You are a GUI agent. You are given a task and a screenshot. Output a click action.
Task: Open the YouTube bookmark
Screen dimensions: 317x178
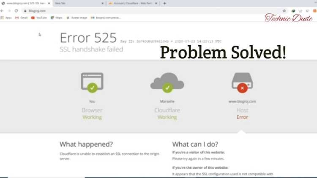pyautogui.click(x=39, y=18)
